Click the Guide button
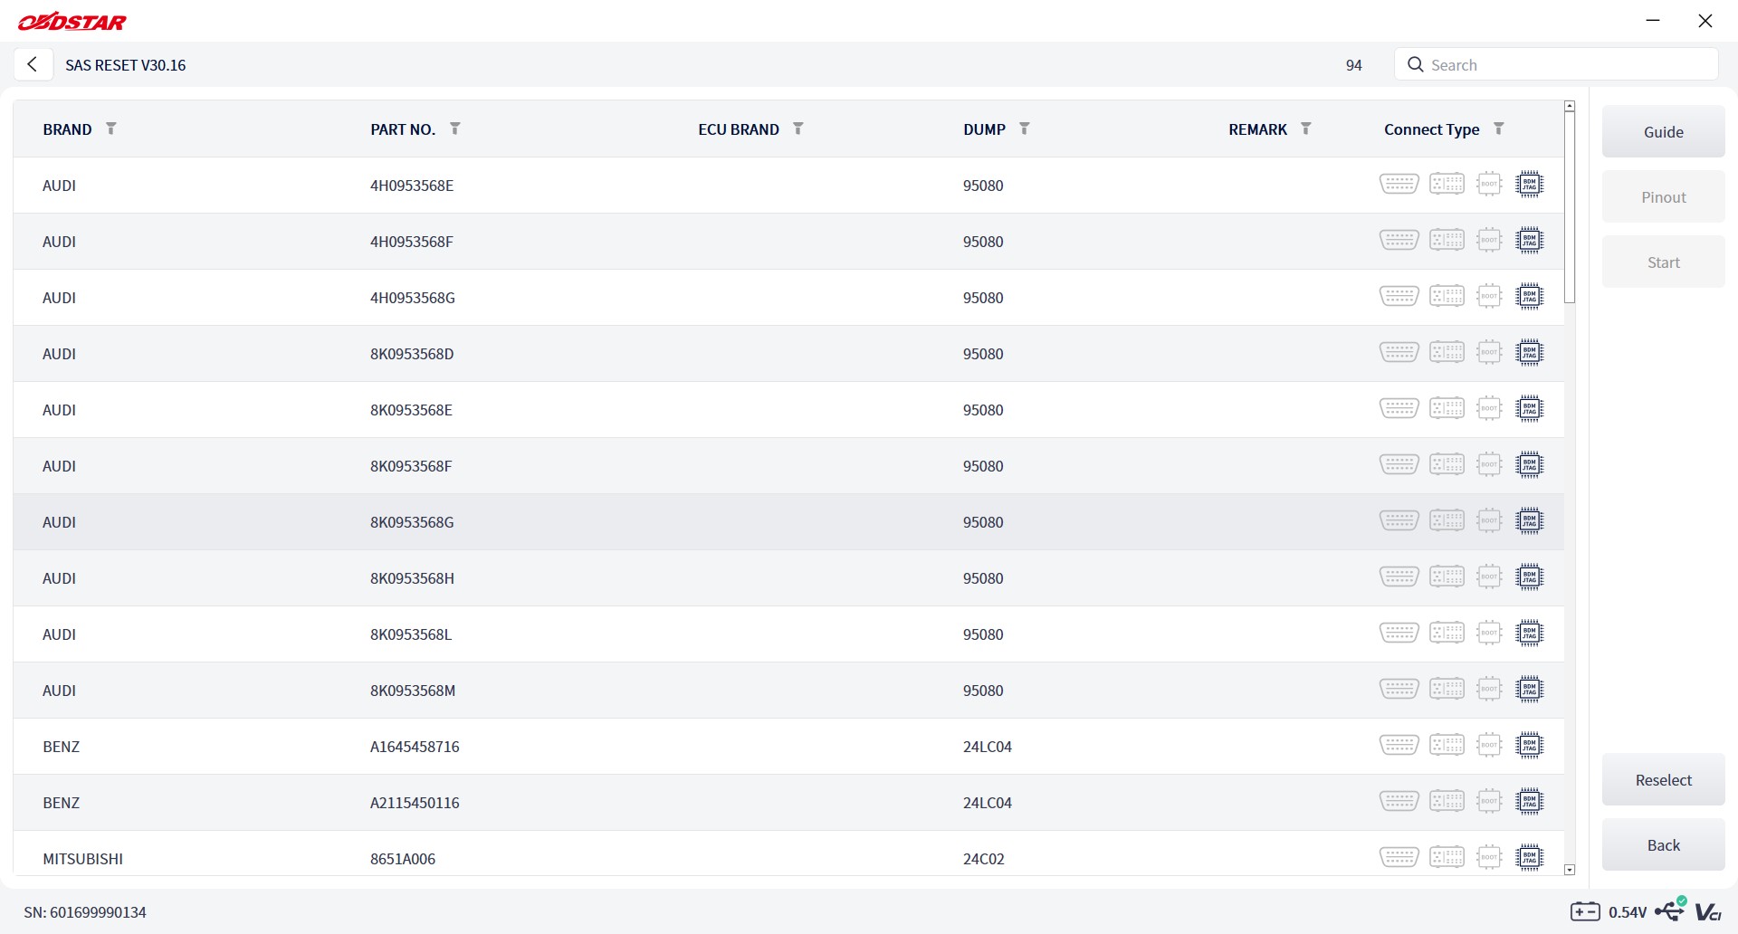 [1664, 132]
